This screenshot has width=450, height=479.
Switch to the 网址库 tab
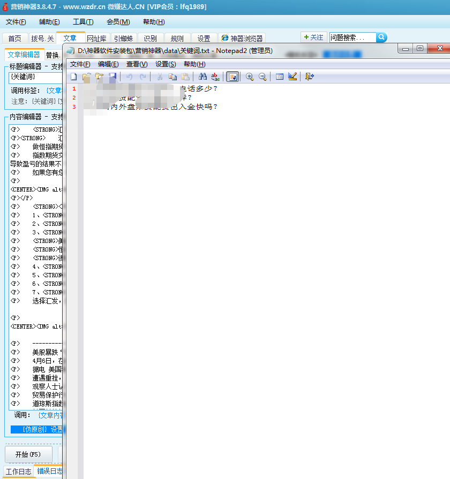click(97, 39)
